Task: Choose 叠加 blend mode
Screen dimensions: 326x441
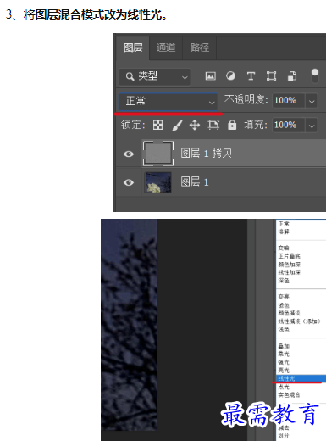Action: point(284,346)
